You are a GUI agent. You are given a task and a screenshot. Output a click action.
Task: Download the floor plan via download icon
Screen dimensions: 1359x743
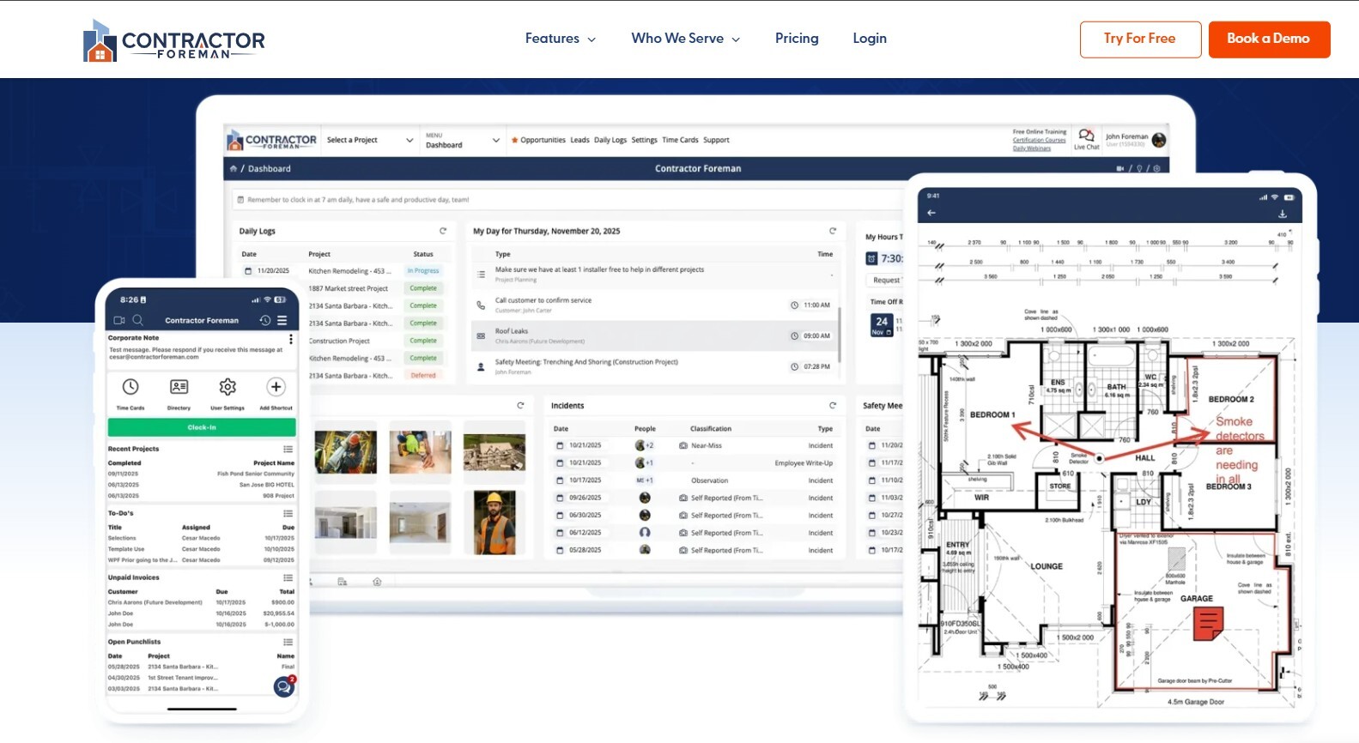(x=1283, y=214)
